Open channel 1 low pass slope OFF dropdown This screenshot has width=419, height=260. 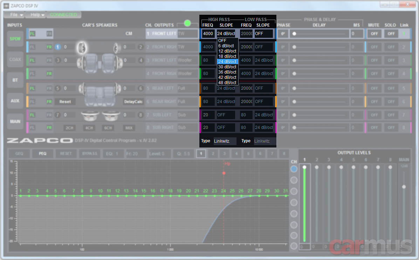[264, 34]
